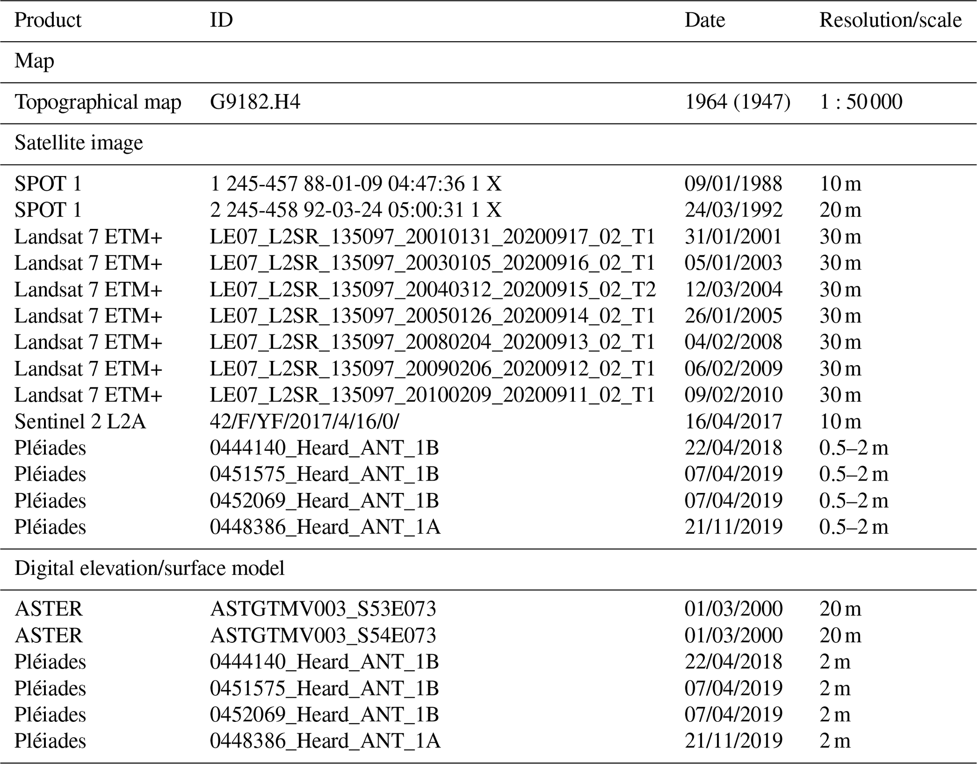Click the Date column header
Screen dimensions: 977x764
click(704, 20)
